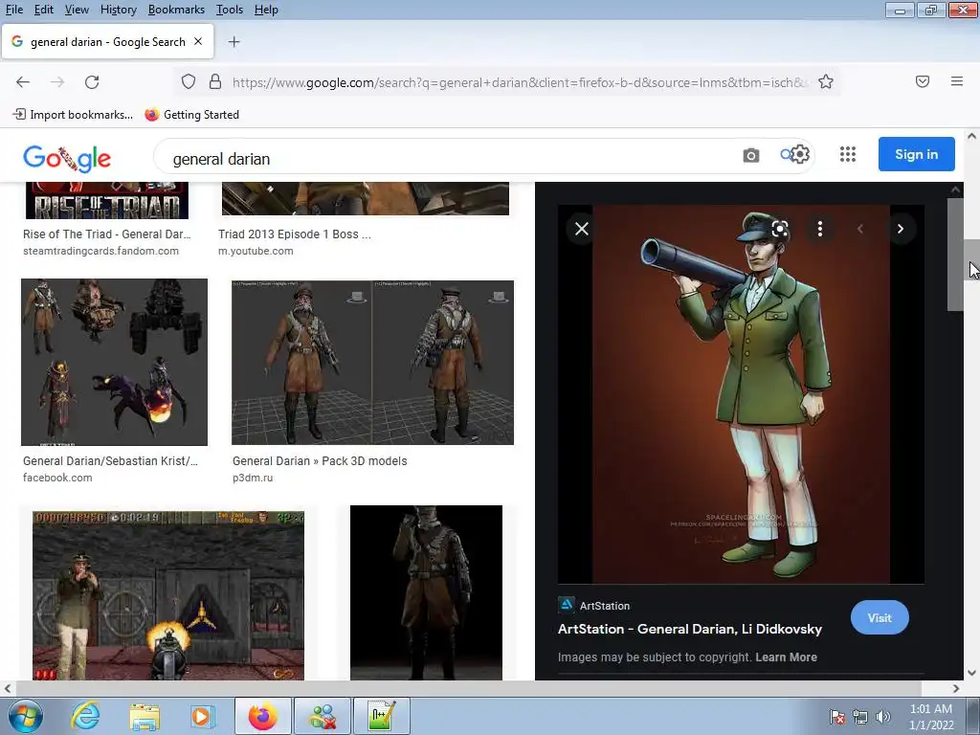The image size is (980, 735).
Task: Click the large General Darian preview image
Action: (742, 393)
